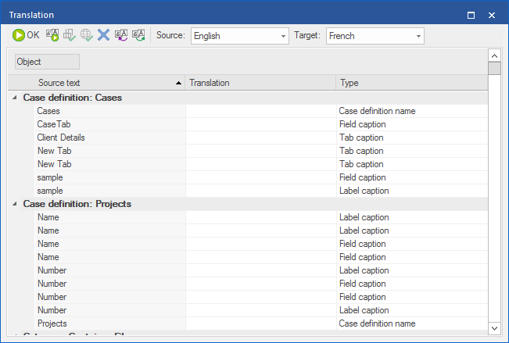Viewport: 509px width, 343px height.
Task: Click the translation icon with green play arrow
Action: [52, 35]
